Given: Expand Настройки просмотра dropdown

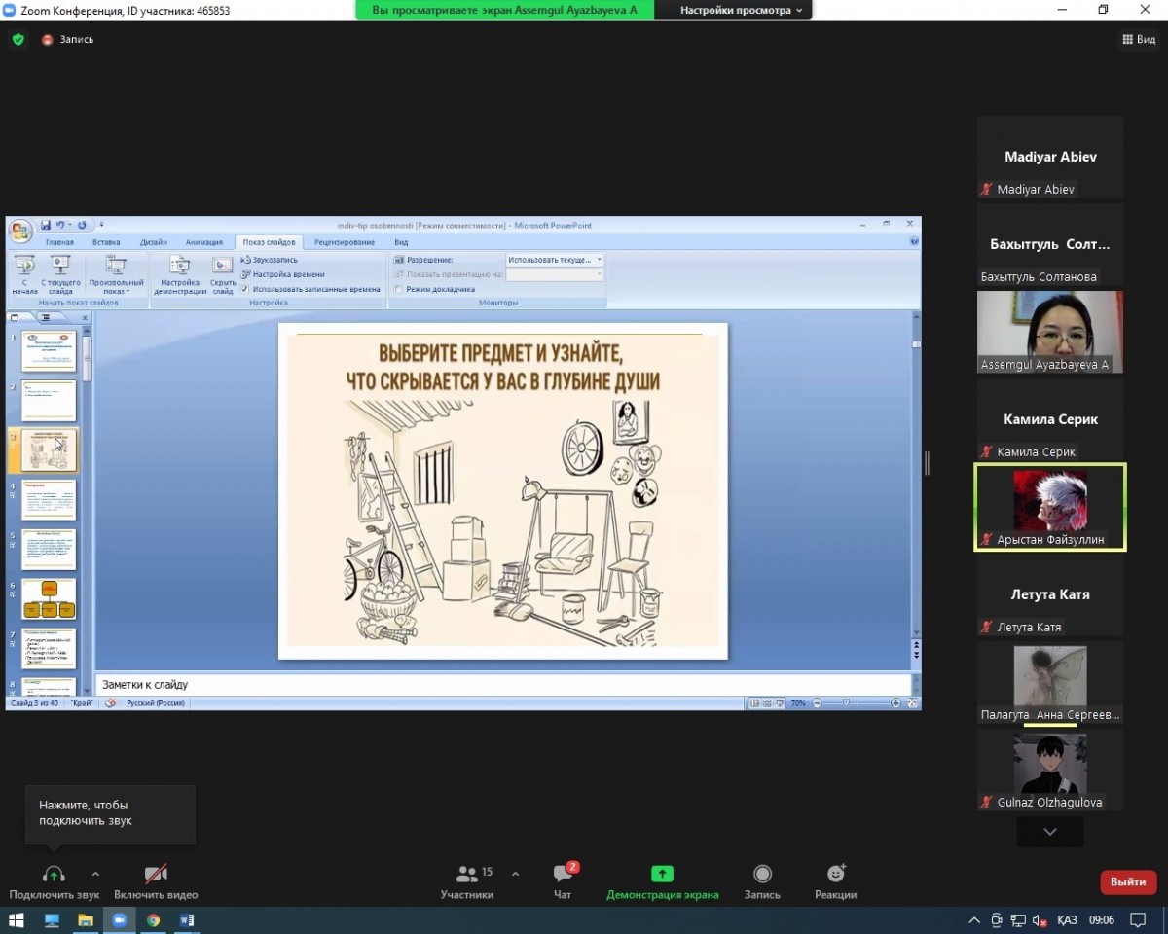Looking at the screenshot, I should click(x=742, y=10).
